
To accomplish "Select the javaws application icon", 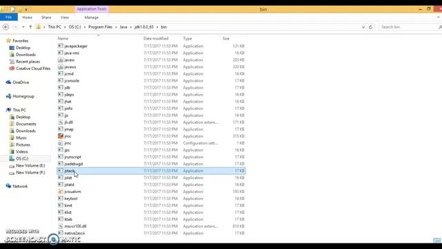I will [x=60, y=66].
